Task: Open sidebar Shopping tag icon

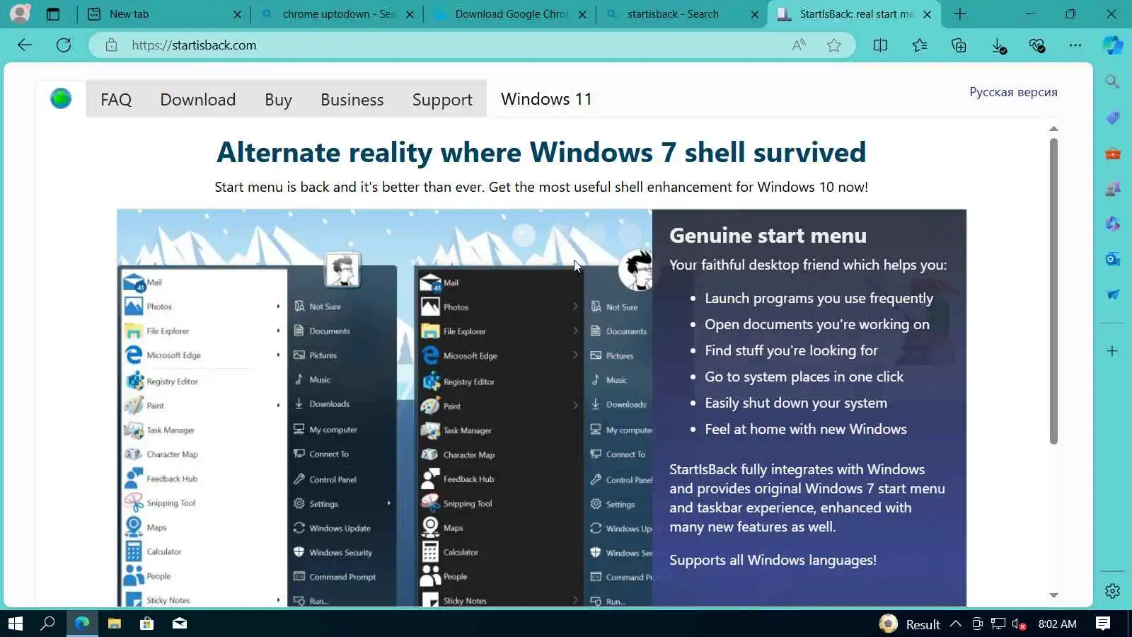Action: click(x=1112, y=117)
